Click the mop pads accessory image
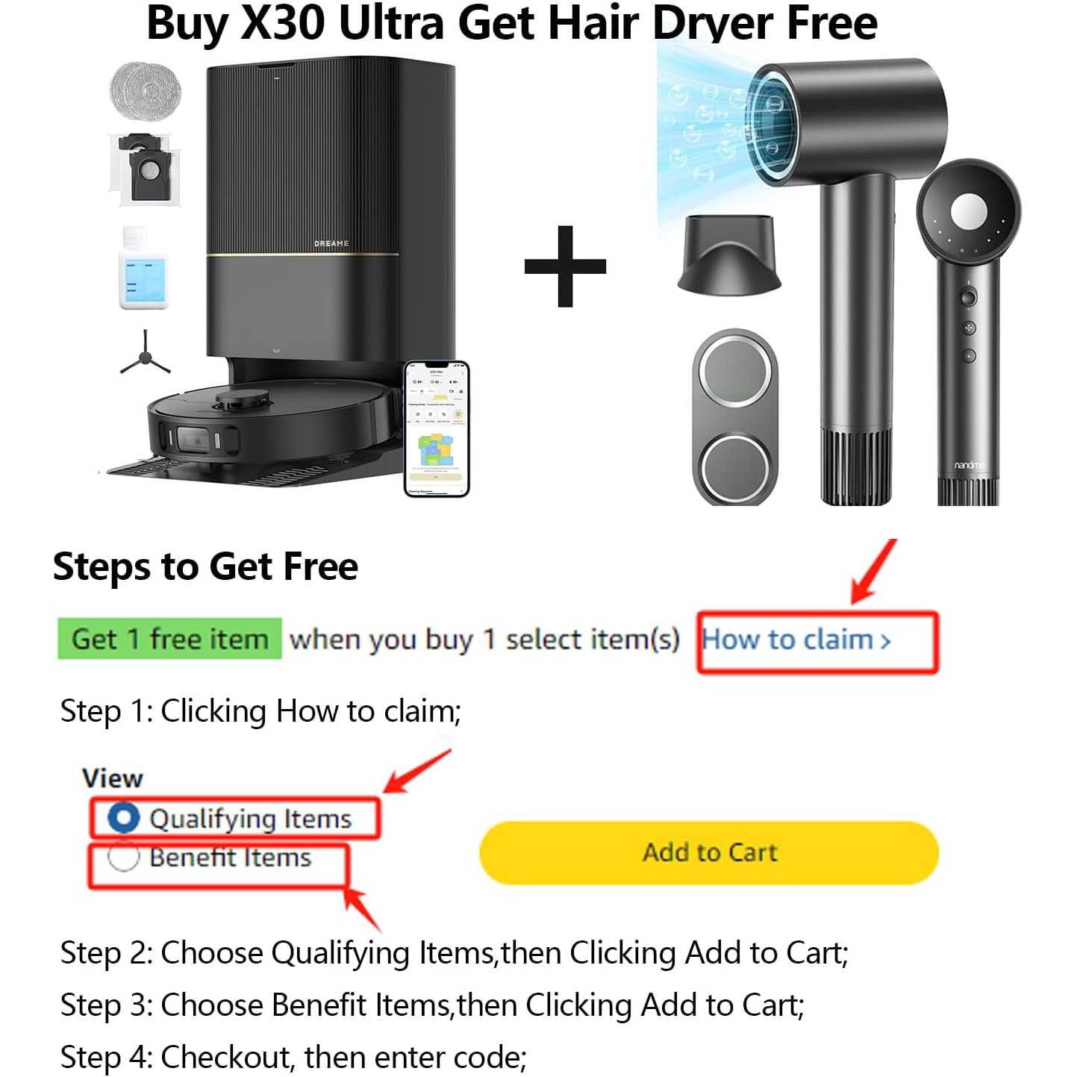1077x1077 pixels. 146,90
